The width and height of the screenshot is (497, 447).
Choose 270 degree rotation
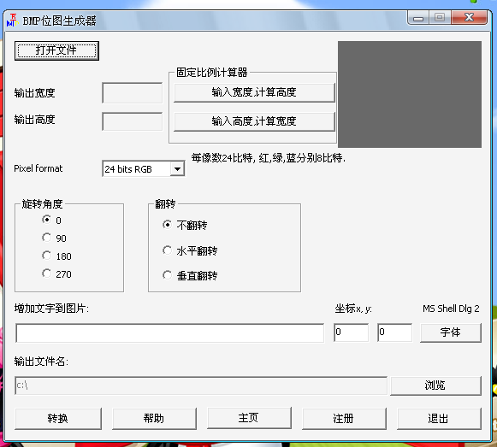click(x=47, y=273)
